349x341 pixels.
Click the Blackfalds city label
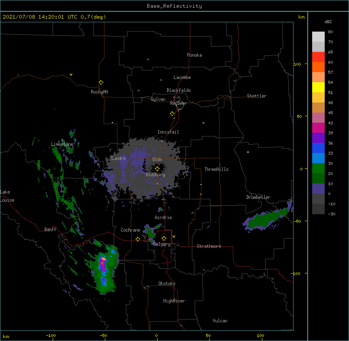coord(179,90)
